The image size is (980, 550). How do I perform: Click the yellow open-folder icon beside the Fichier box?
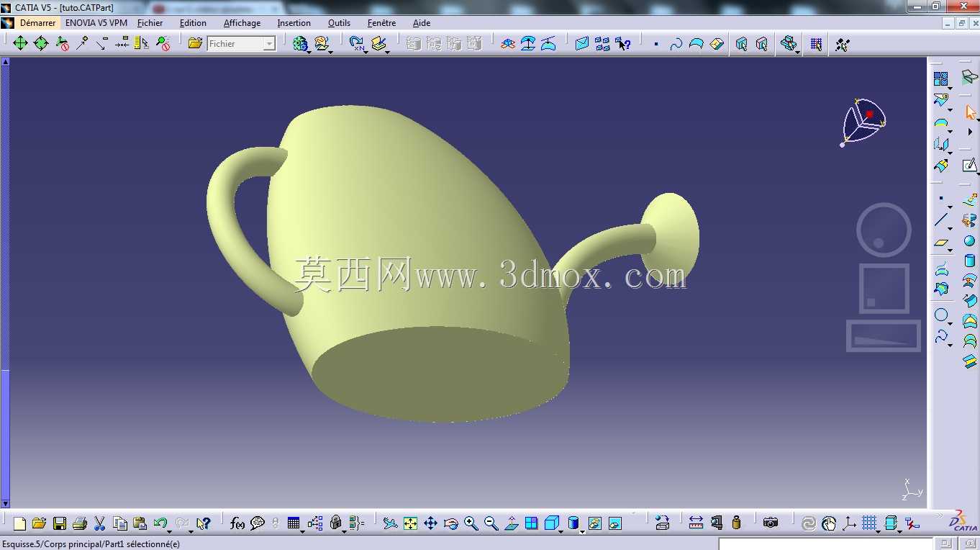point(195,43)
